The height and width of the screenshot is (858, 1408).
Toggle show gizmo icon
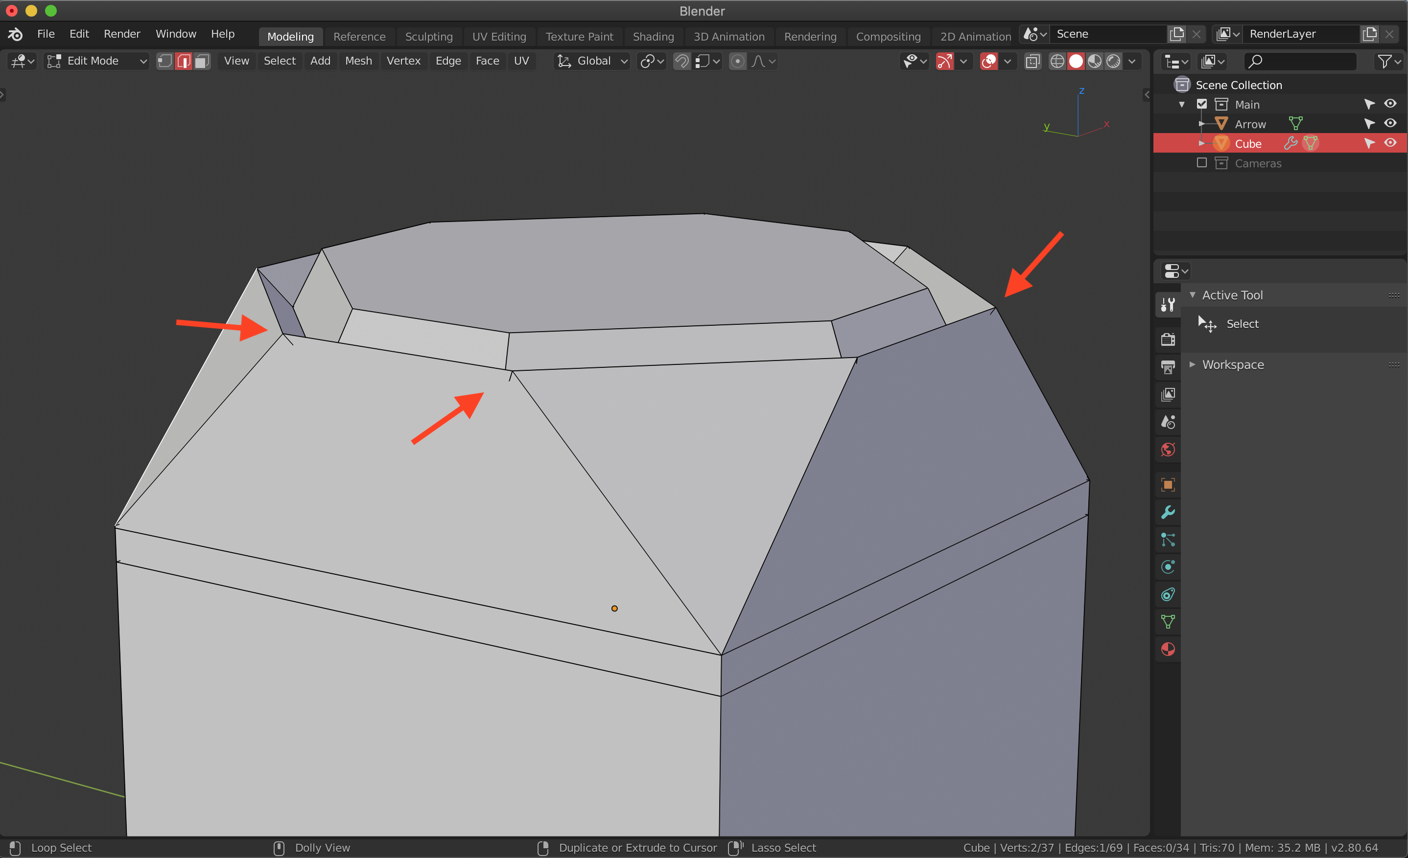point(944,61)
